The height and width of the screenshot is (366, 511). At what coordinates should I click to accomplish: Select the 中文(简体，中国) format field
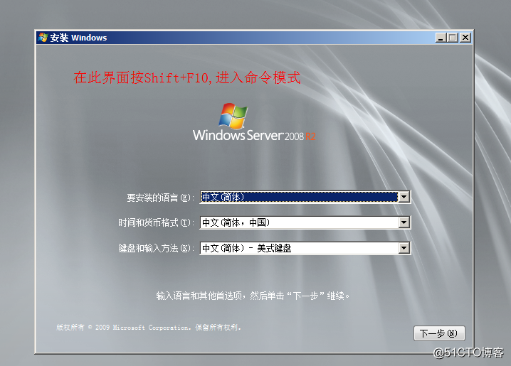305,222
